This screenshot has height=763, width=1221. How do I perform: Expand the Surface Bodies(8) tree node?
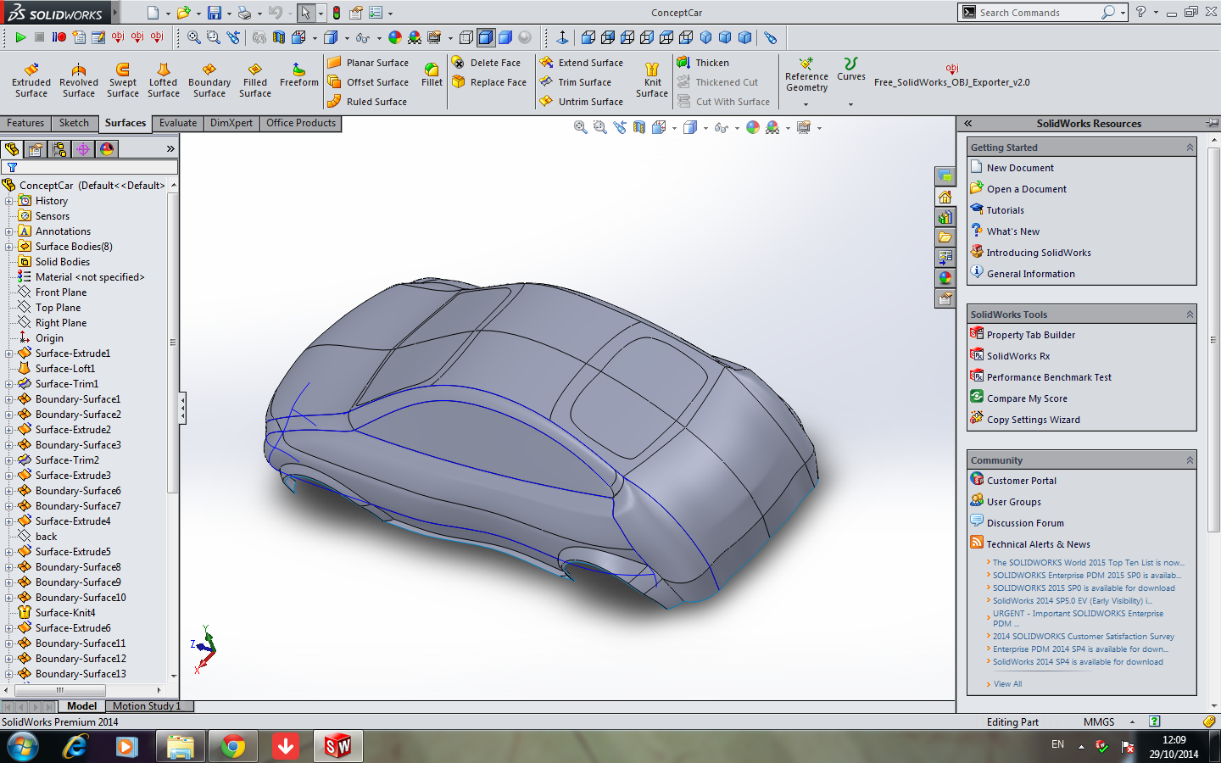pos(9,247)
